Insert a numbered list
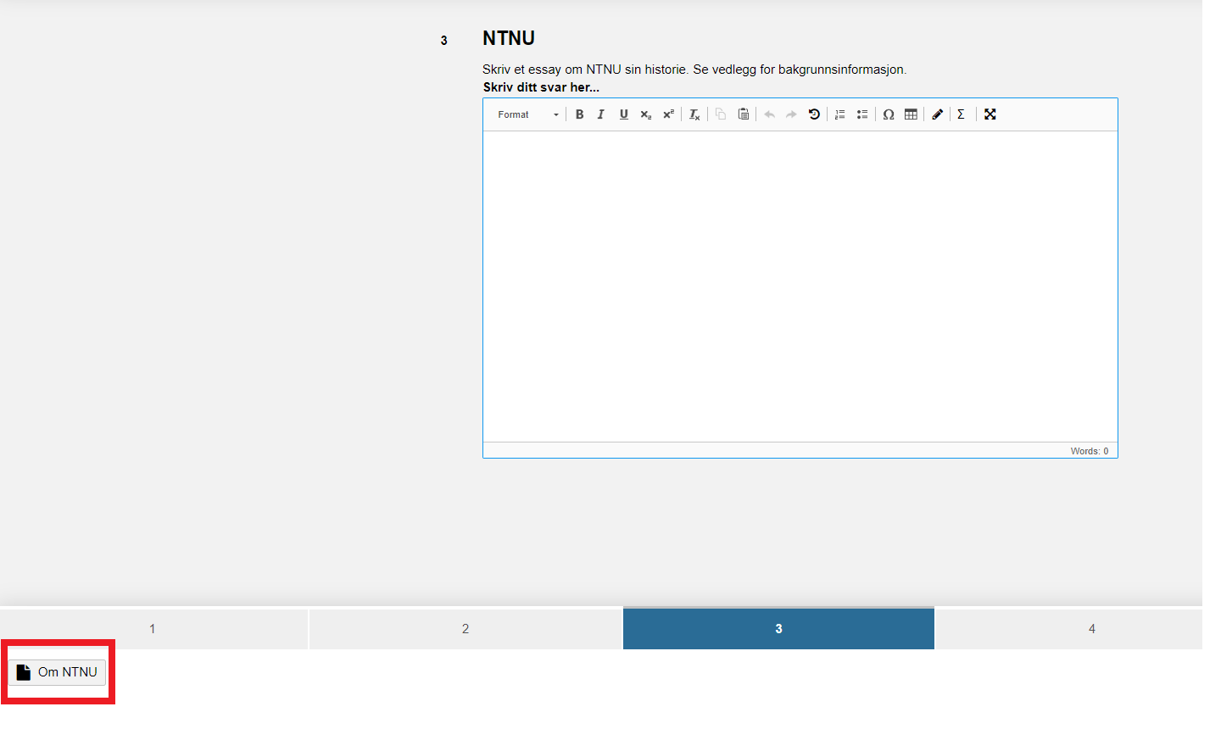 pos(840,114)
